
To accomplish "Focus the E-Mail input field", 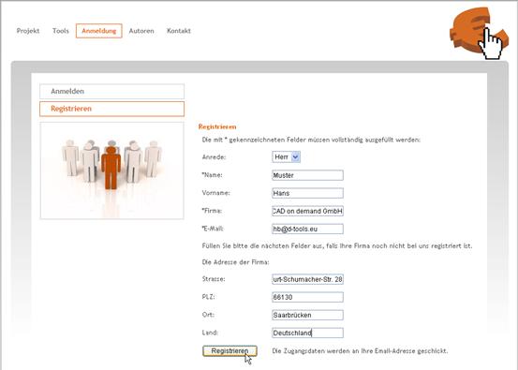I will tap(307, 229).
